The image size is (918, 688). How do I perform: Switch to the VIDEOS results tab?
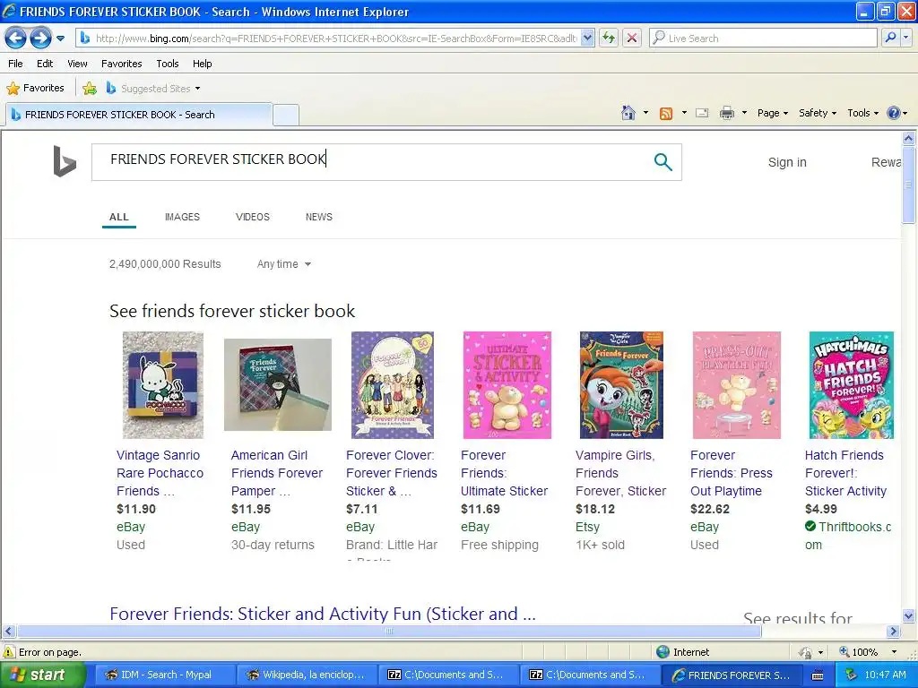pos(252,217)
